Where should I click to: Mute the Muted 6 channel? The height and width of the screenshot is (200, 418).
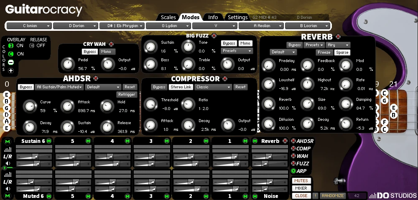coord(49,196)
